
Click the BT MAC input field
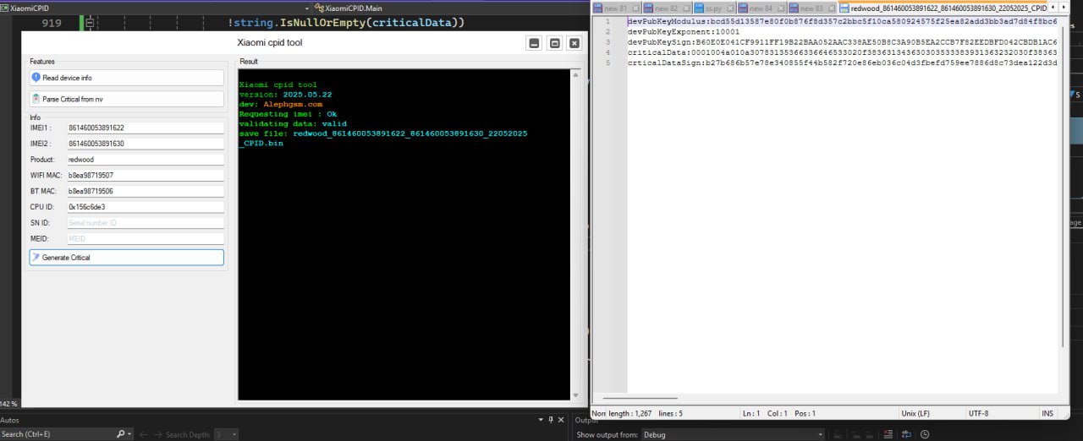145,191
